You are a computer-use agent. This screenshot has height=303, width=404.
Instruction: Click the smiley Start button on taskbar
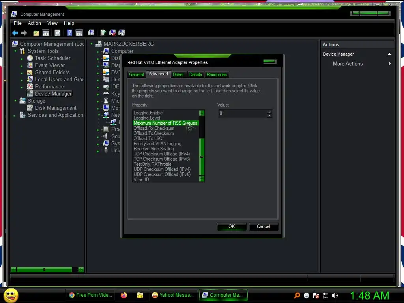click(11, 295)
